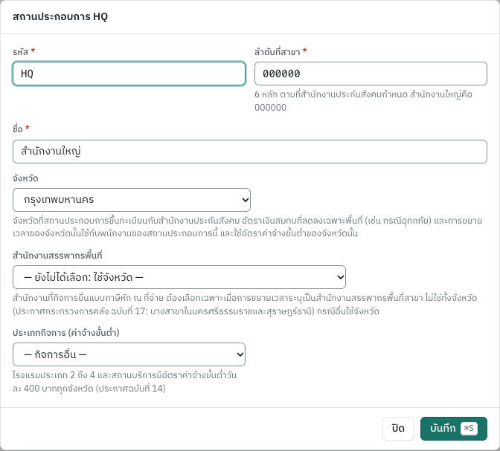
Task: Click the help text starting จังหวัดที่สถานประกอบการขึ้นทะเบียน
Action: pyautogui.click(x=248, y=227)
